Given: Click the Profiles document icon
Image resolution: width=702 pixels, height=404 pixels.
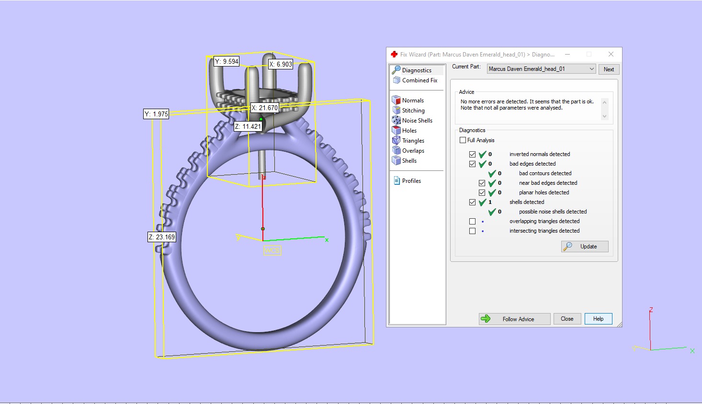Looking at the screenshot, I should point(396,180).
